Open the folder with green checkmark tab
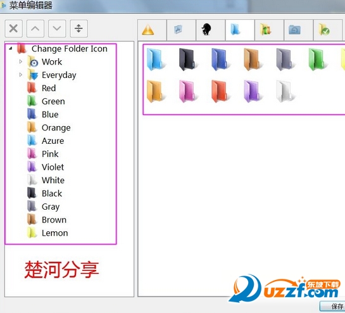 (x=328, y=30)
